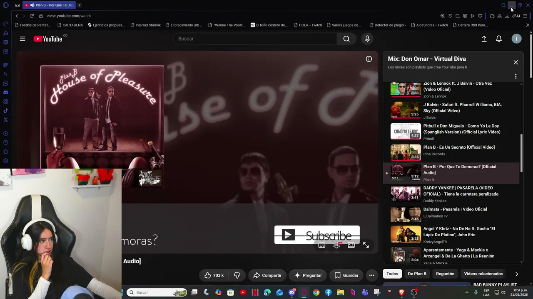Select the Todos filter chip
The width and height of the screenshot is (533, 299).
[x=392, y=274]
